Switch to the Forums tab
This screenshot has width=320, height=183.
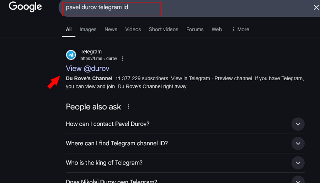pos(195,29)
